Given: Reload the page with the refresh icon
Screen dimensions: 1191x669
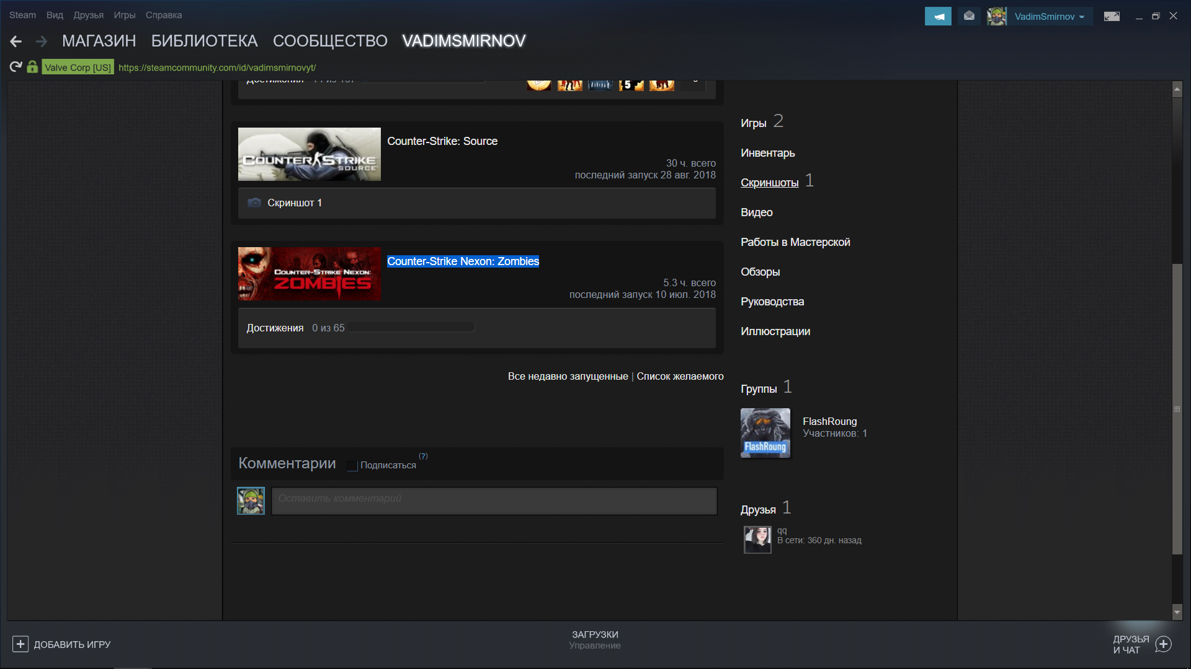Looking at the screenshot, I should click(x=16, y=67).
